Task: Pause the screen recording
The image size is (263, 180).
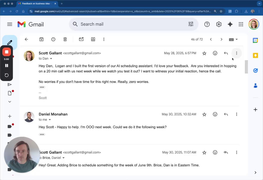Action: 7,65
